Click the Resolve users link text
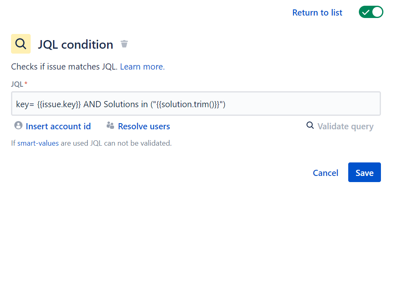403x304 pixels. 144,126
